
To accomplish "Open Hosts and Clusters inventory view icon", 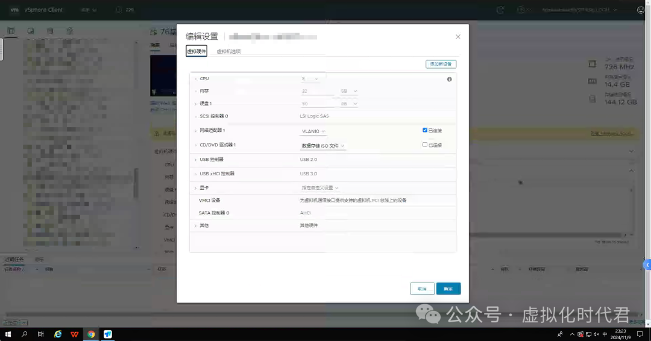I will tap(11, 31).
